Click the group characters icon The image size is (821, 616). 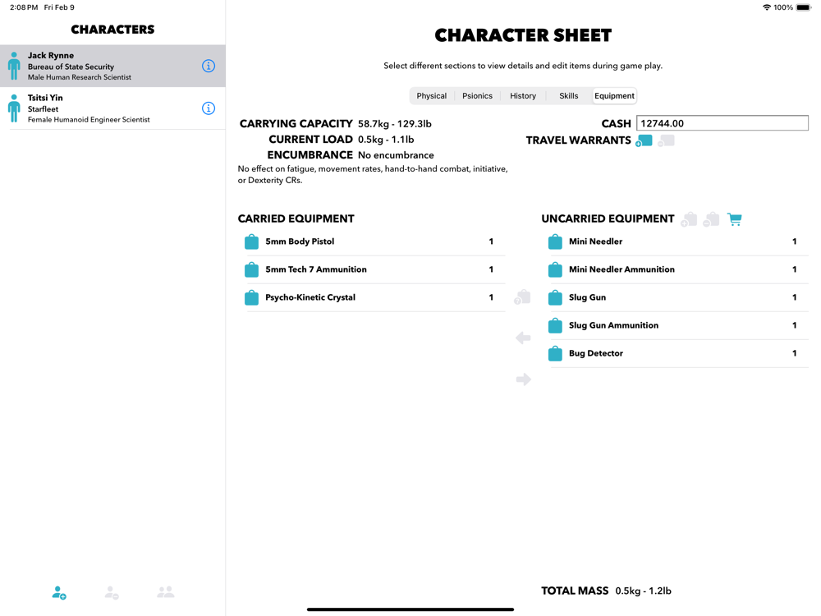tap(166, 592)
